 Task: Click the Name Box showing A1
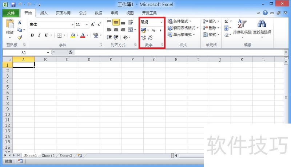pyautogui.click(x=24, y=53)
